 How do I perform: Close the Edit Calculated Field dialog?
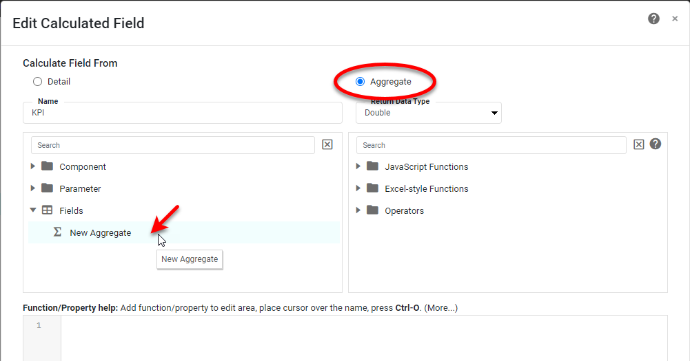click(x=675, y=19)
